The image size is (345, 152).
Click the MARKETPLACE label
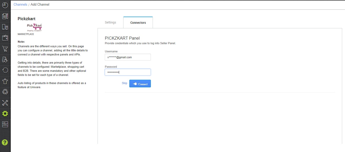[26, 34]
